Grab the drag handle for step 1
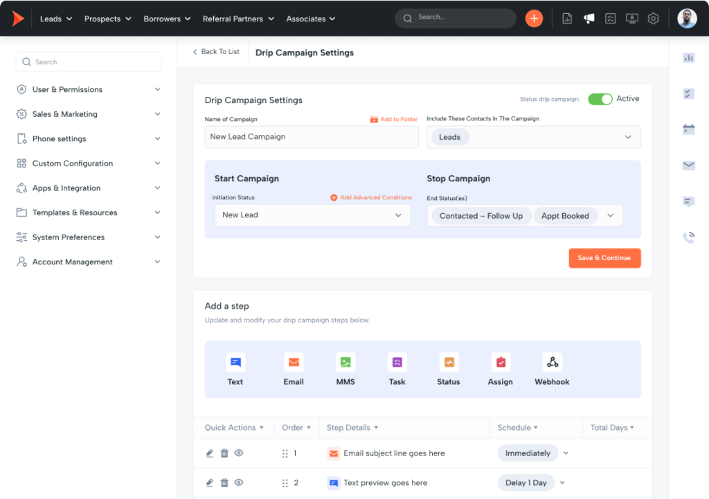Screen dimensions: 709x499 [285, 453]
